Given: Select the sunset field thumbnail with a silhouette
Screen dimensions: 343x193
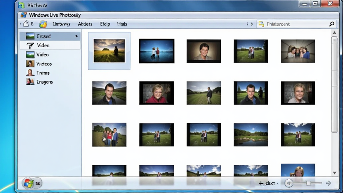Looking at the screenshot, I should pyautogui.click(x=109, y=51).
